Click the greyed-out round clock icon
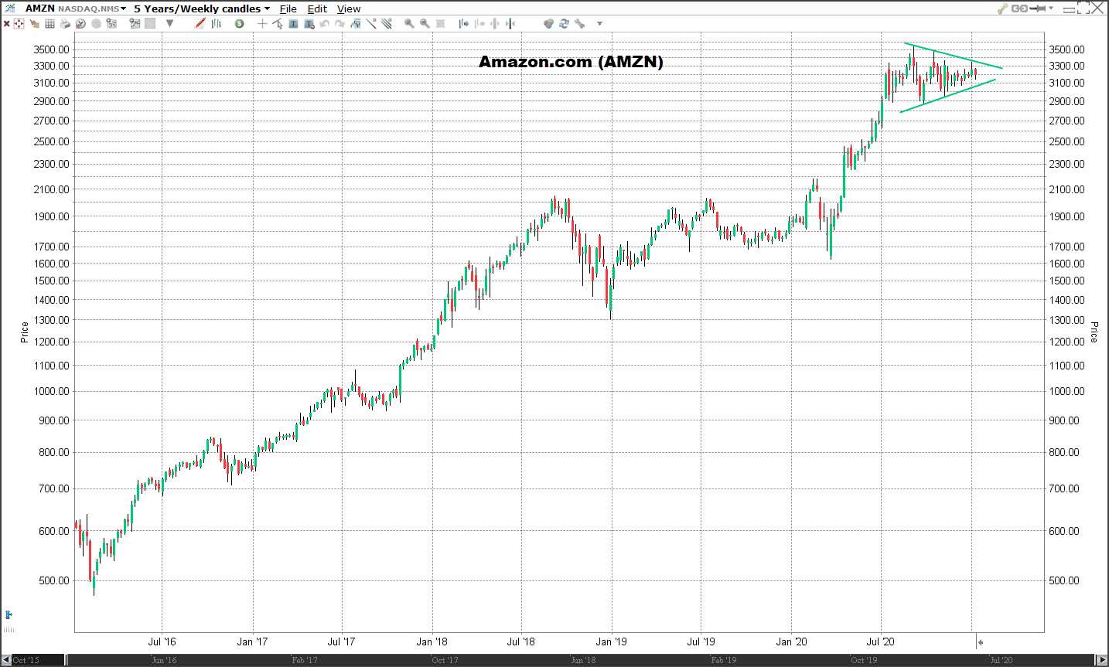The width and height of the screenshot is (1109, 667). (96, 24)
